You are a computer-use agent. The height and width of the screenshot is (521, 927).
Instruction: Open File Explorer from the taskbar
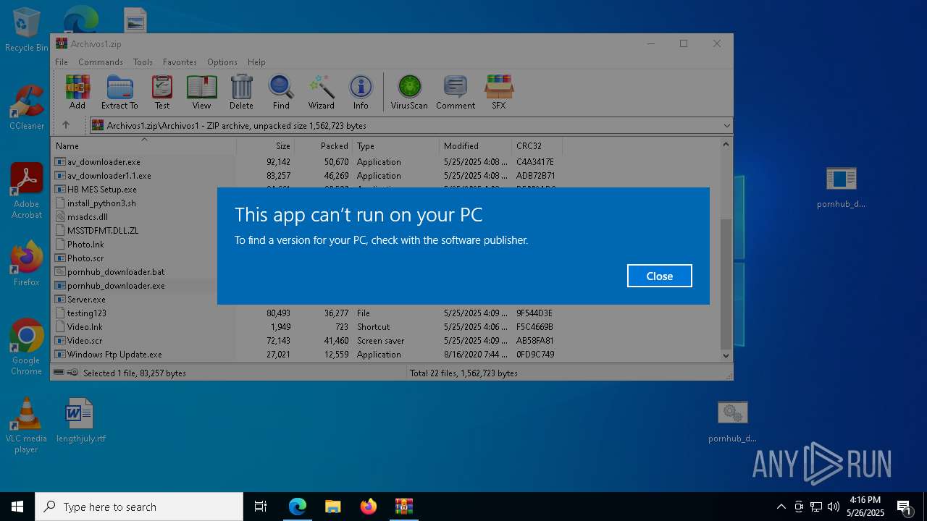click(333, 507)
